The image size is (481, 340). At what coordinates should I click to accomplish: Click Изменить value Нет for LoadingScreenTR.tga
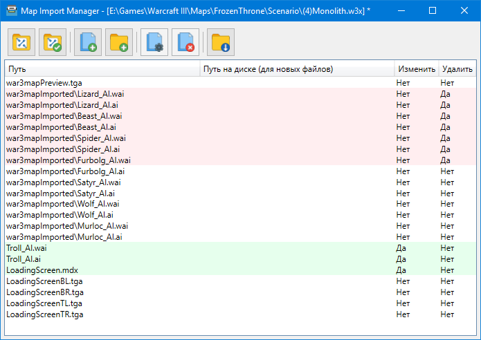(x=403, y=314)
